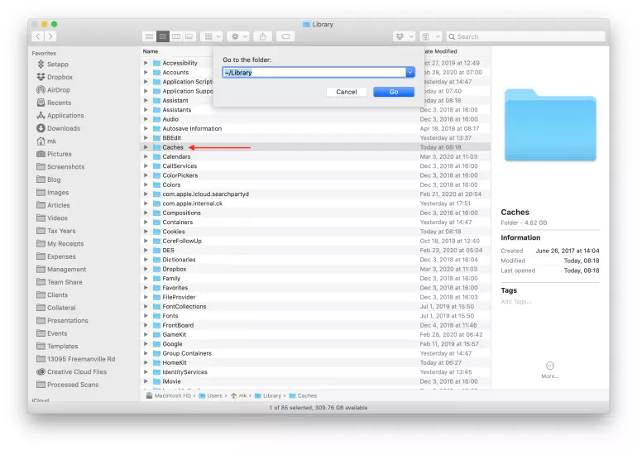
Task: Click the green zoom window button
Action: [x=54, y=24]
